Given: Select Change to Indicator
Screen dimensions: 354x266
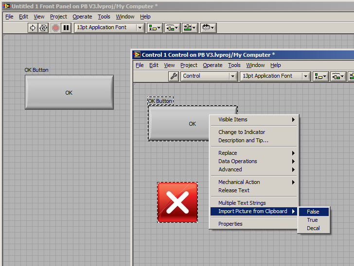Looking at the screenshot, I should point(254,132).
